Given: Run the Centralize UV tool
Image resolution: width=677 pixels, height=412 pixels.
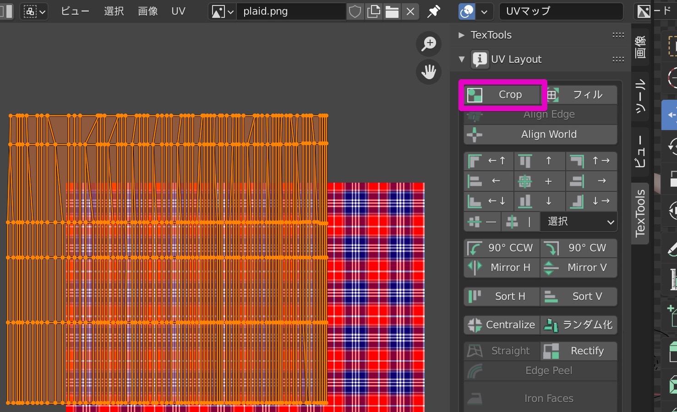Looking at the screenshot, I should (x=501, y=325).
